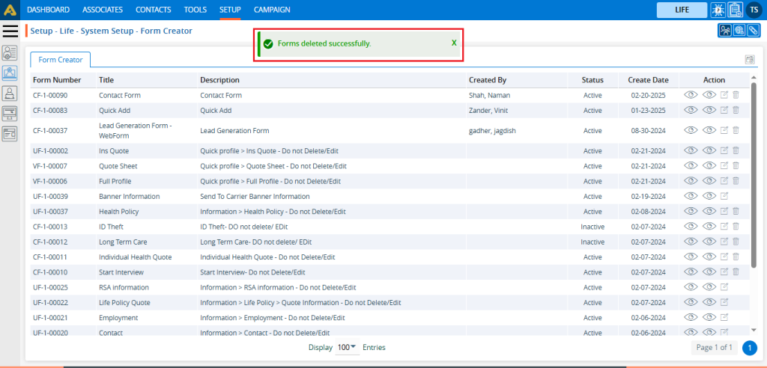The image size is (767, 368).
Task: Click edit icon for Banner Information row
Action: pyautogui.click(x=724, y=196)
